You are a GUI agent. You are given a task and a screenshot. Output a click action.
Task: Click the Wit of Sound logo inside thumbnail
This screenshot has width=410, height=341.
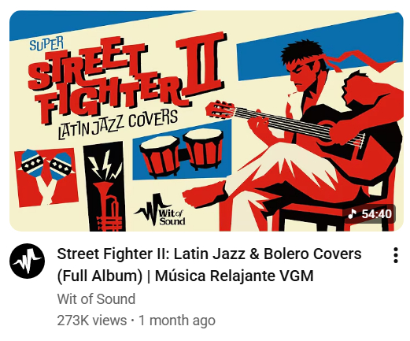(161, 210)
